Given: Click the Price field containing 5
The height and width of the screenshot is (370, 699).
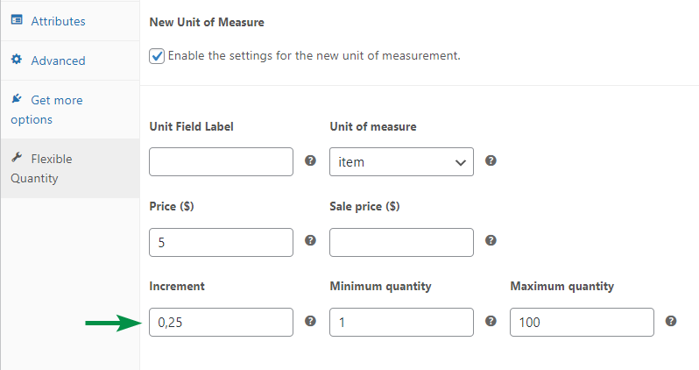Looking at the screenshot, I should click(x=221, y=242).
